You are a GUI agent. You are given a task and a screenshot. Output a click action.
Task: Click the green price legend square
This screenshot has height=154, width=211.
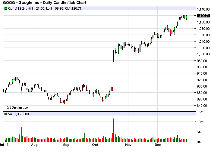6,8
